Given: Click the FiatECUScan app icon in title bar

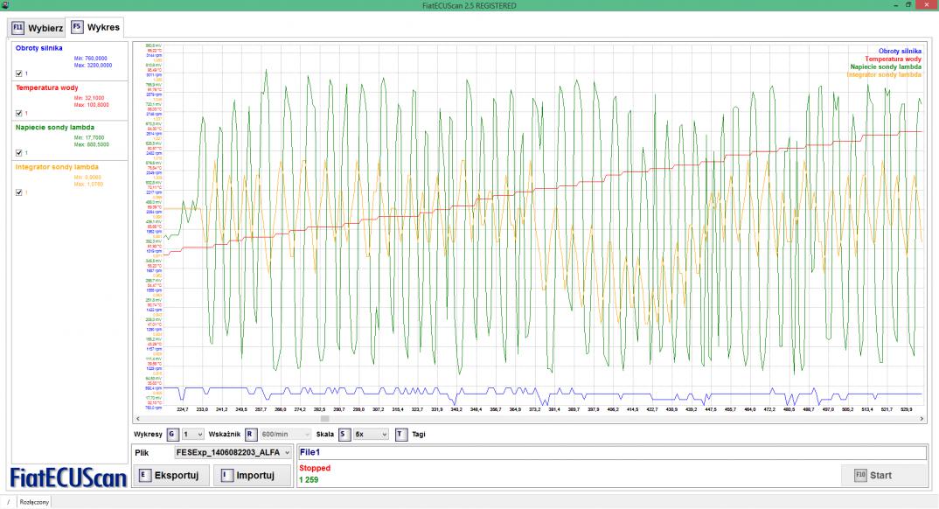Looking at the screenshot, I should 5,6.
